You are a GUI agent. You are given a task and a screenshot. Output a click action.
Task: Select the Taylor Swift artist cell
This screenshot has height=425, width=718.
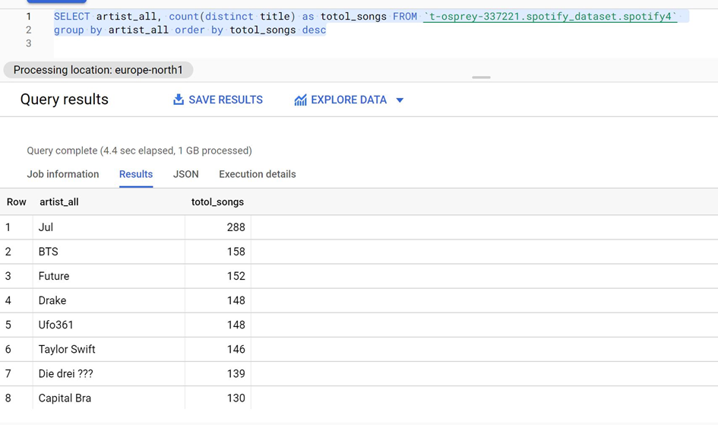109,350
